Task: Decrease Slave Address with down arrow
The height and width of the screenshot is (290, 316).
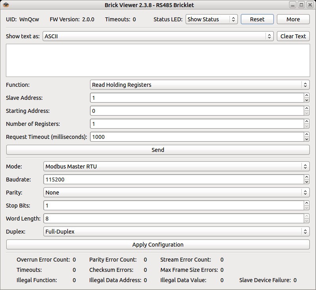Action: coord(307,100)
